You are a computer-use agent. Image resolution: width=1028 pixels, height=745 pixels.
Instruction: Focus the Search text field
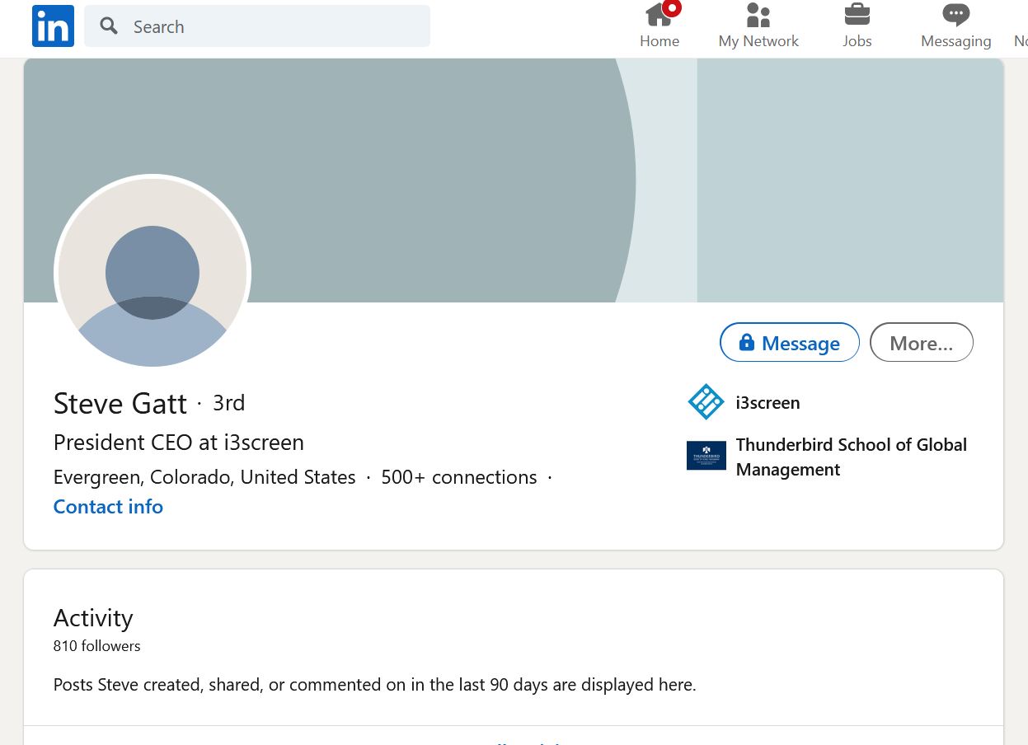pyautogui.click(x=272, y=26)
